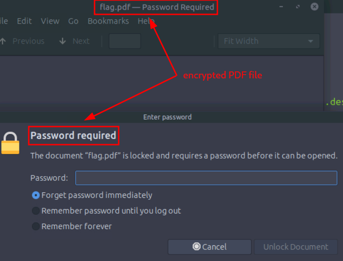Open the Go menu

(73, 21)
